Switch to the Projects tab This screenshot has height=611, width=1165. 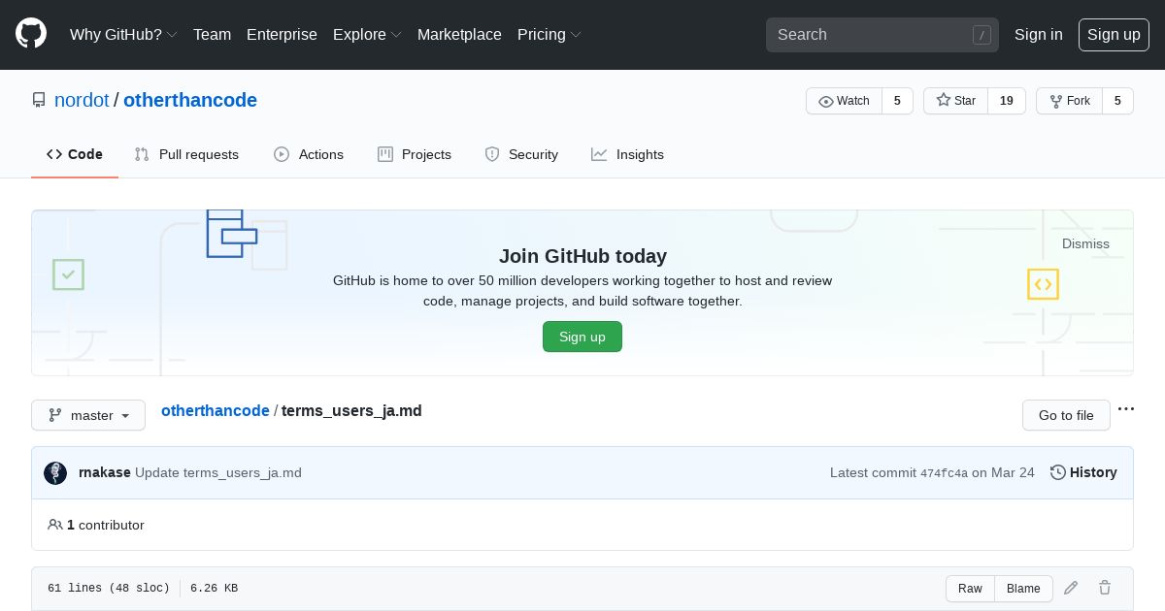[x=415, y=154]
